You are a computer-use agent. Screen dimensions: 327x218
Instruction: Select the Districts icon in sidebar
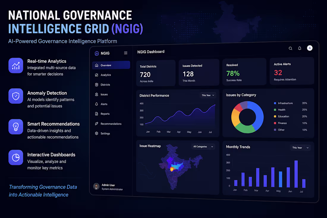[97, 85]
